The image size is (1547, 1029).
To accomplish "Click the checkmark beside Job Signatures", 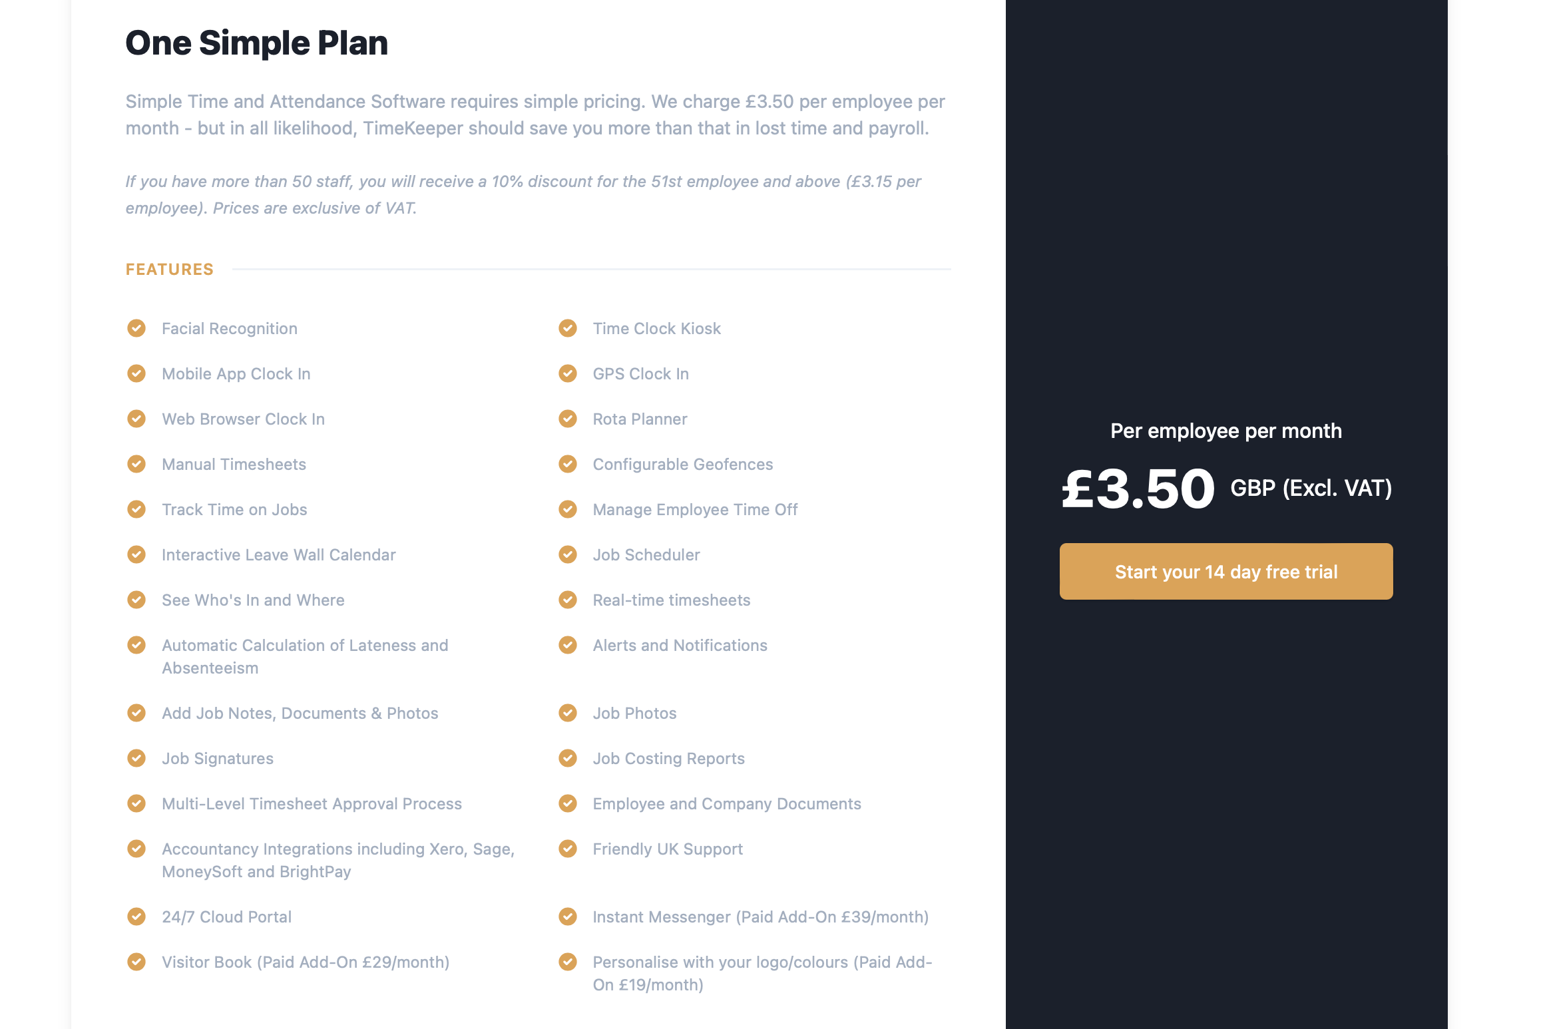I will (136, 758).
